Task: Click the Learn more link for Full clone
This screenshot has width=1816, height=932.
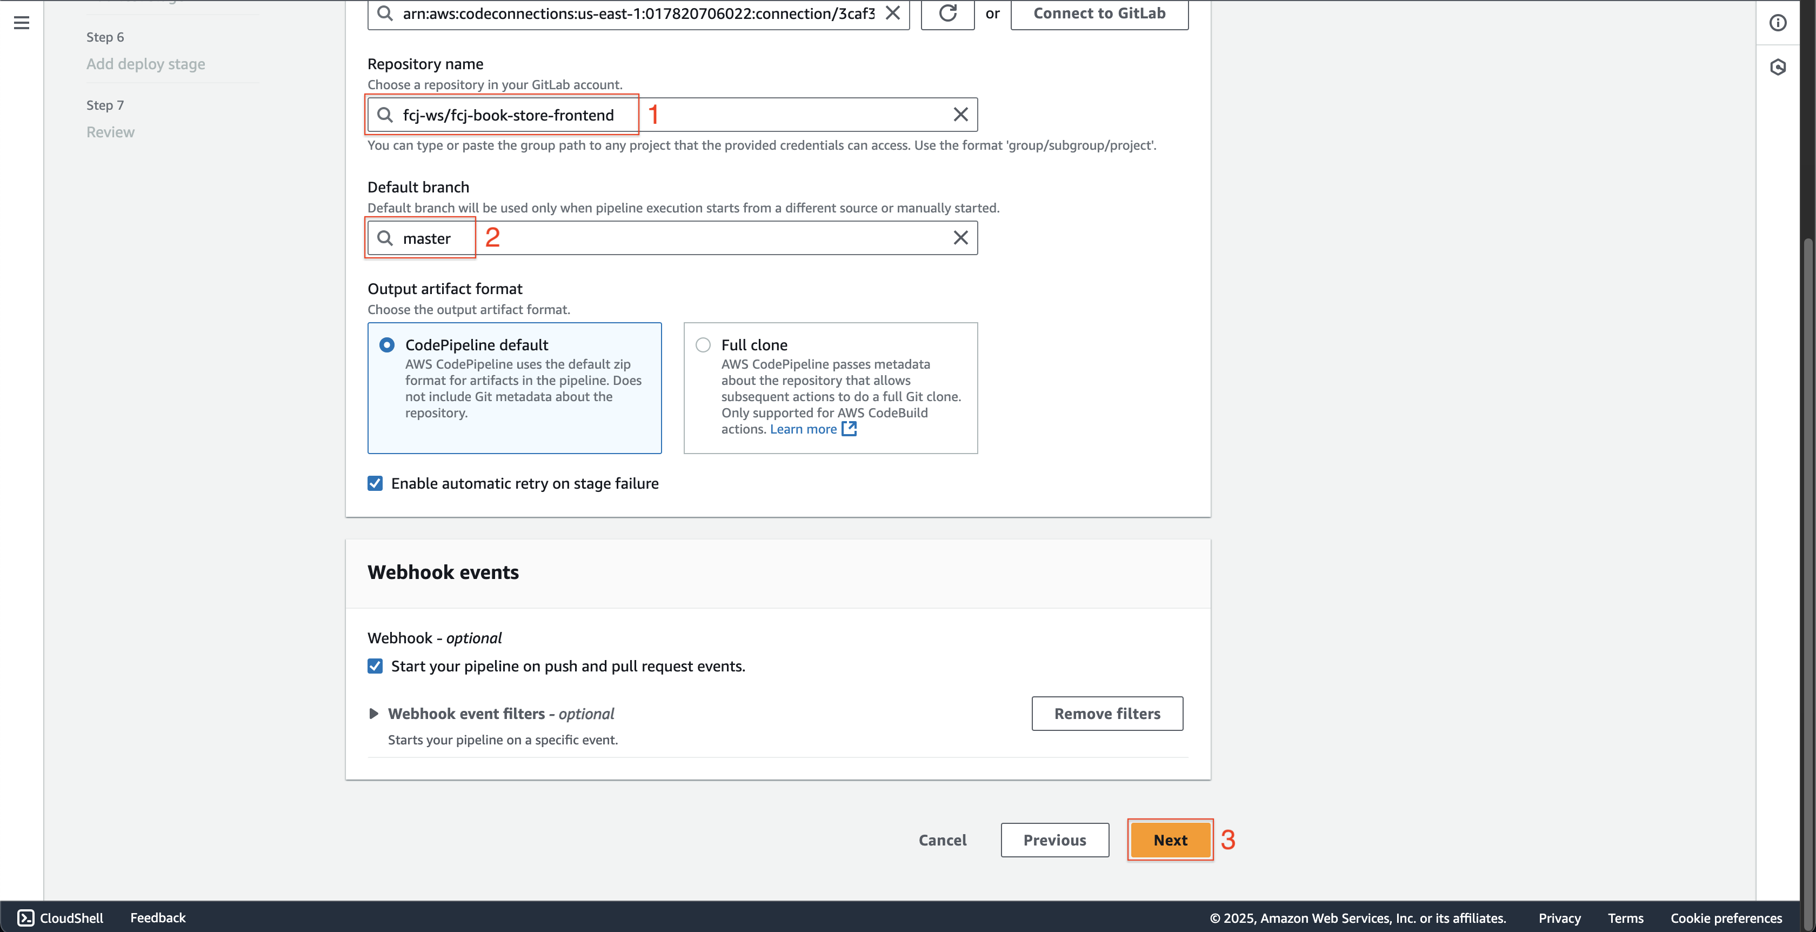Action: [x=801, y=428]
